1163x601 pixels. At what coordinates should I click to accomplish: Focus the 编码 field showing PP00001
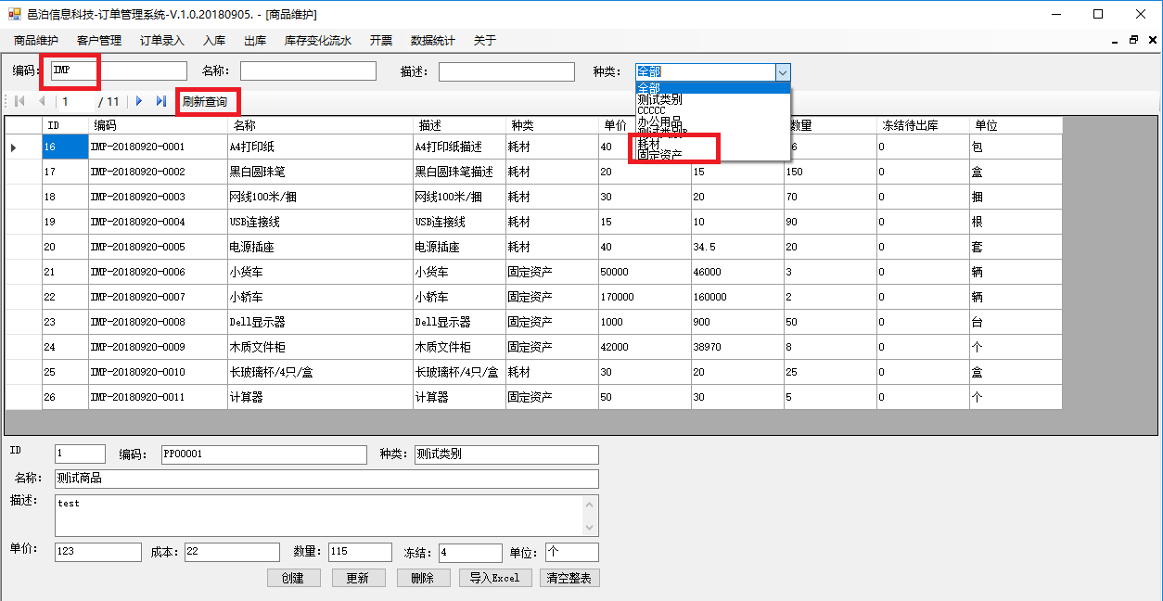coord(263,454)
